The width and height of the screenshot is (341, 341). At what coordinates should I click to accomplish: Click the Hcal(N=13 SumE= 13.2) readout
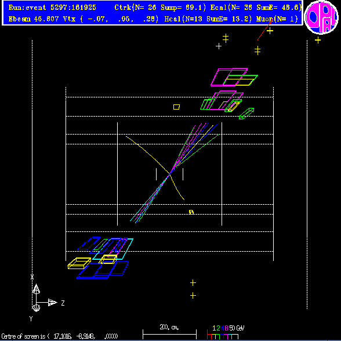tap(208, 19)
